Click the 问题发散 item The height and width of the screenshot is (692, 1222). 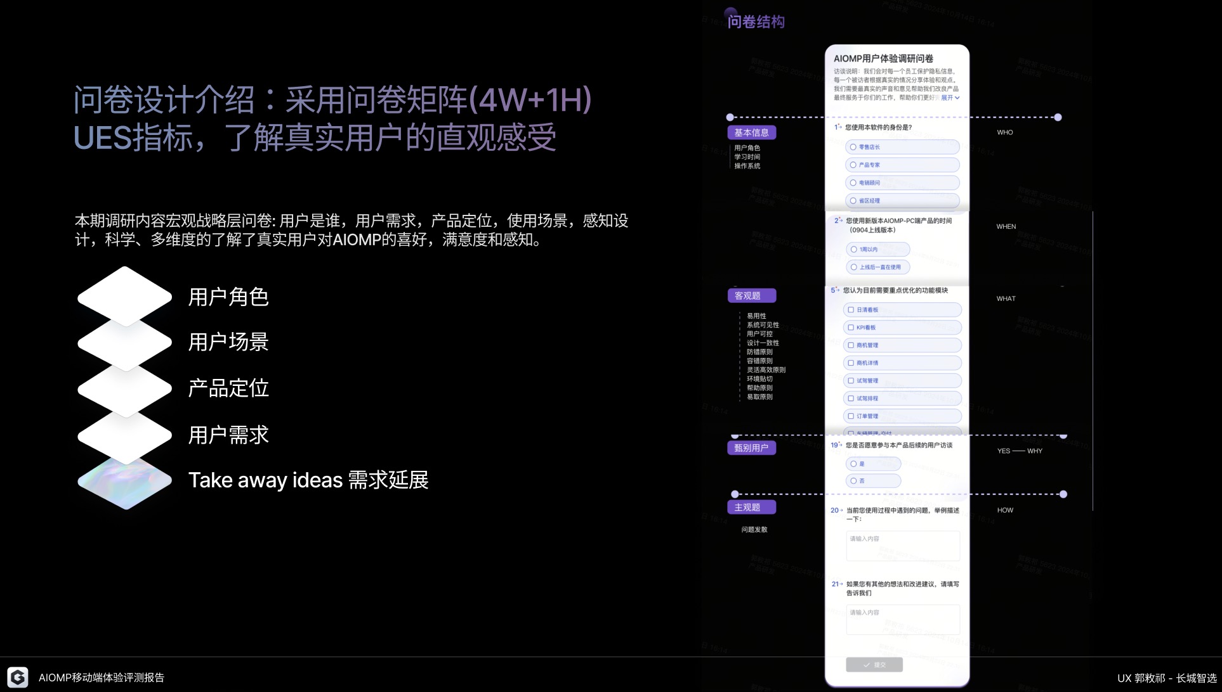click(754, 530)
